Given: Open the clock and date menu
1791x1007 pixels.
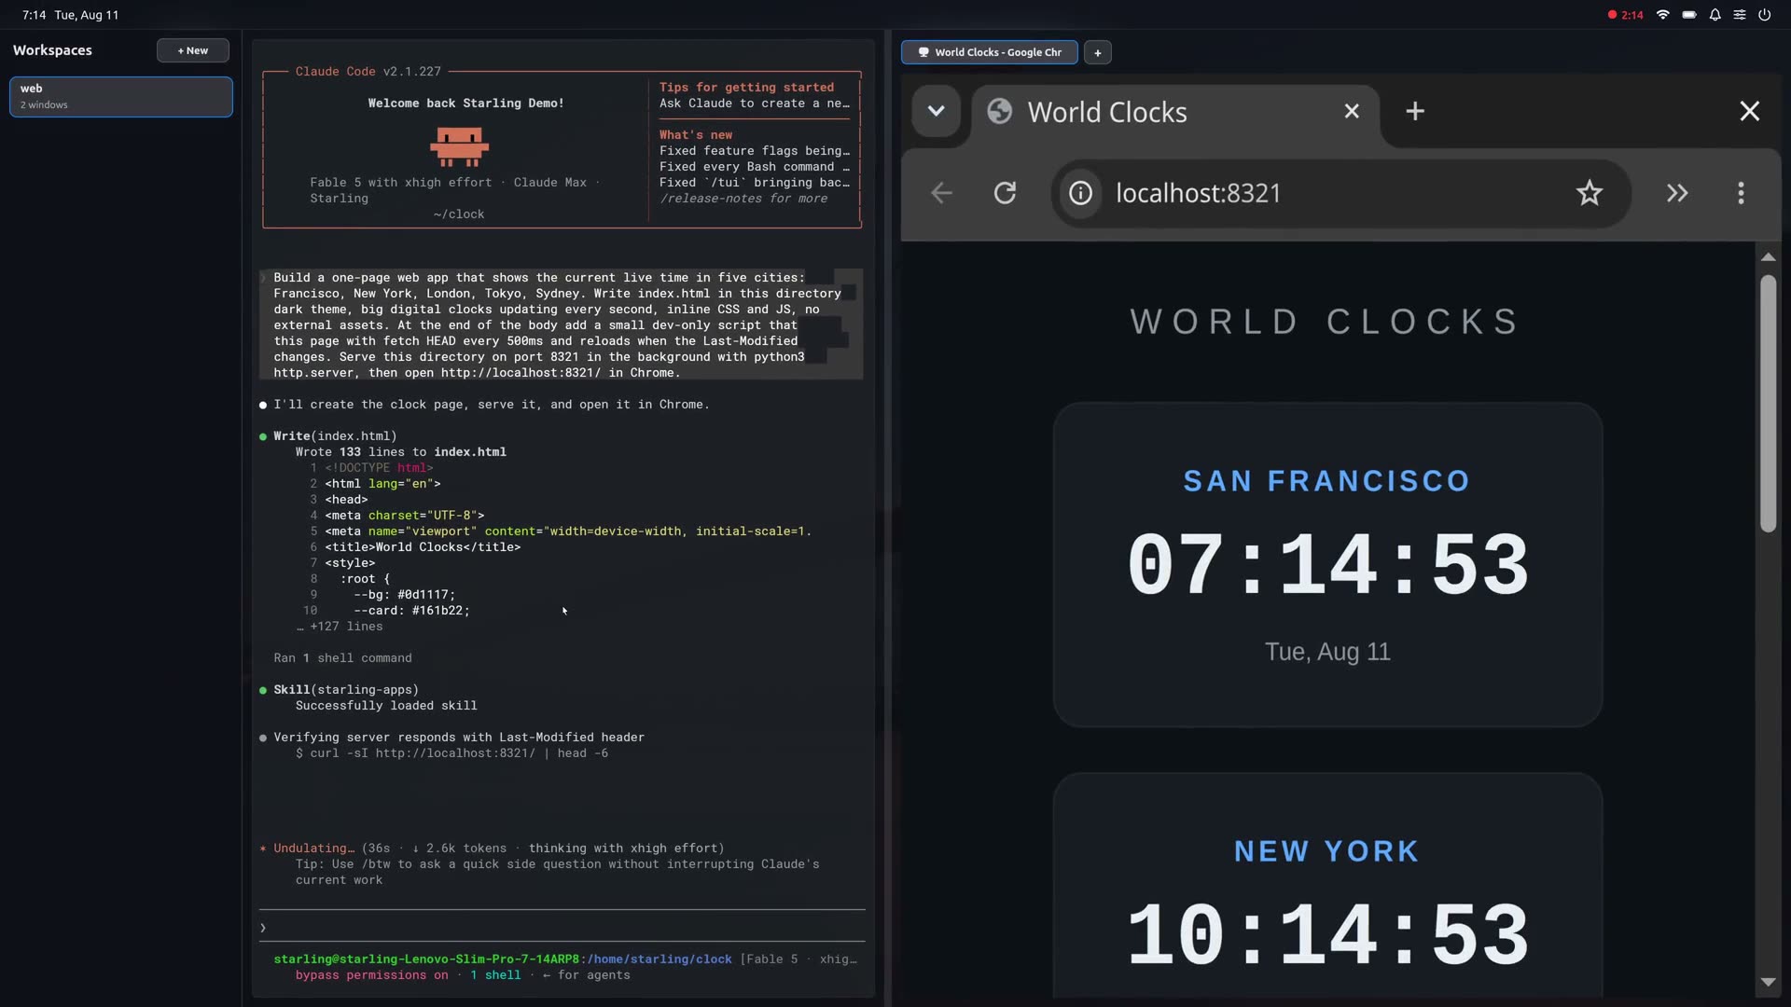Looking at the screenshot, I should click(x=70, y=15).
